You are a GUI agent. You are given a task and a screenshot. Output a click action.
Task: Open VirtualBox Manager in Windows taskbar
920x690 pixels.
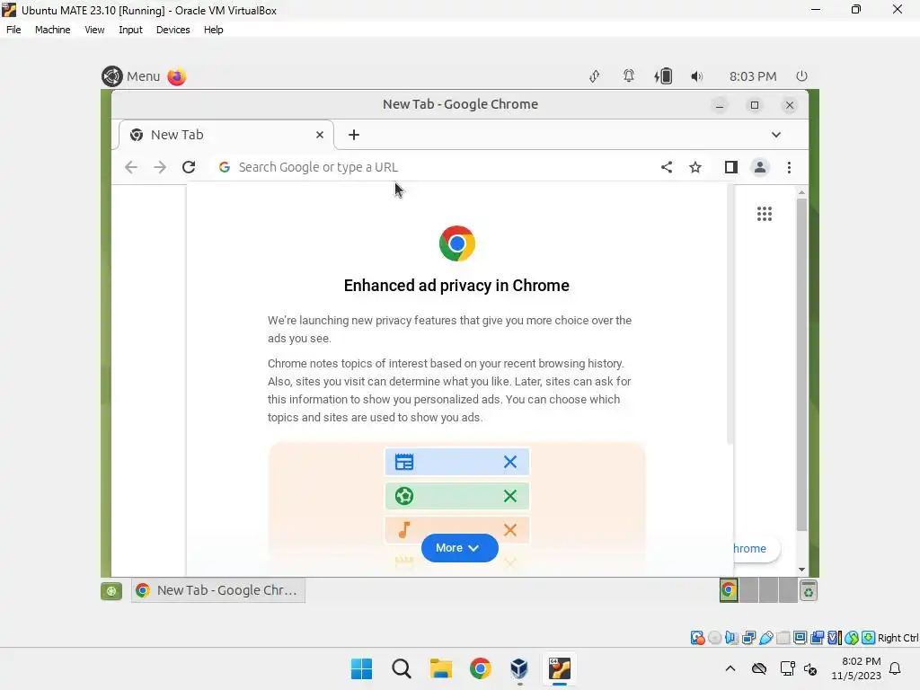click(520, 668)
